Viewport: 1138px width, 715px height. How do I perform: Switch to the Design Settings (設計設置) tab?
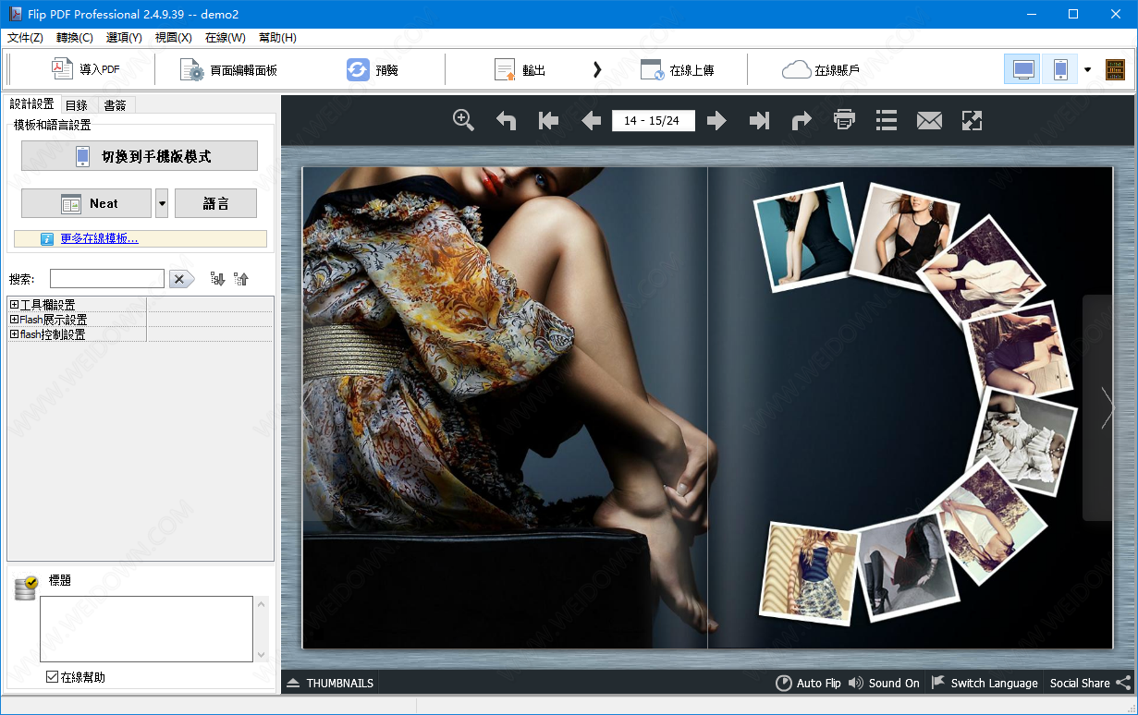pyautogui.click(x=32, y=104)
